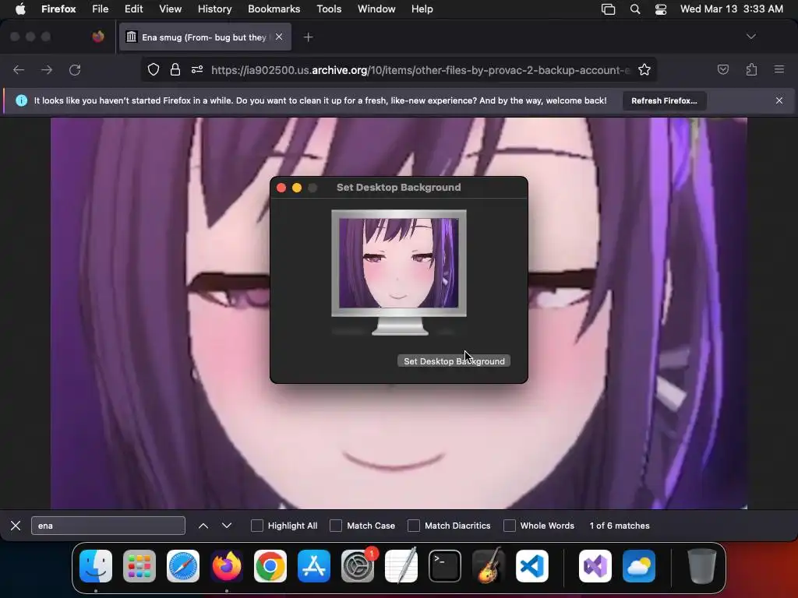Open GarageBand from the Dock
Screen dimensions: 798x598
point(489,566)
